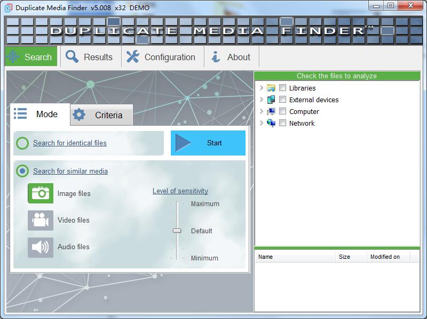The width and height of the screenshot is (427, 319).
Task: Close the Duplicate Media Finder window
Action: (x=410, y=6)
